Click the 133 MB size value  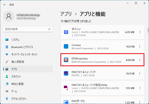point(130,88)
